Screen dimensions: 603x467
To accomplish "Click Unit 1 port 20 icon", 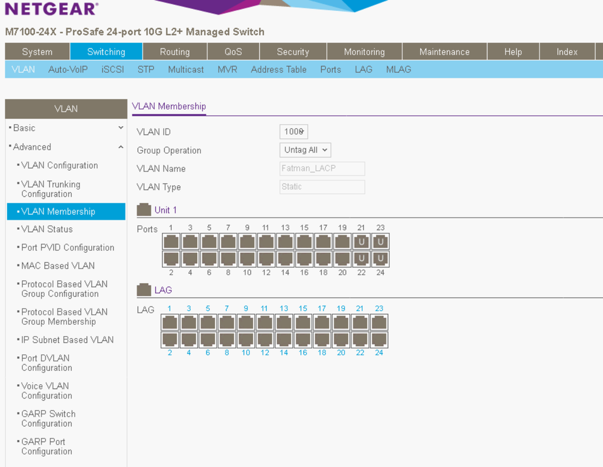I will tap(342, 259).
